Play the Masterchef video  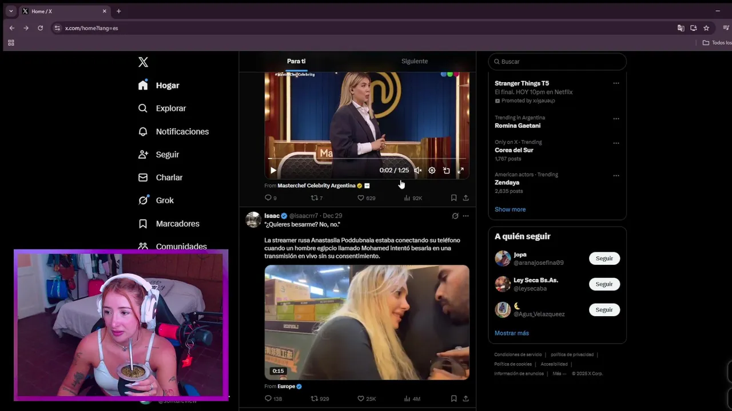273,170
